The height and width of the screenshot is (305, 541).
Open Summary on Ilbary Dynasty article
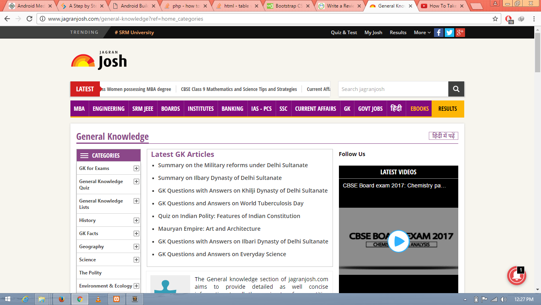pyautogui.click(x=220, y=178)
